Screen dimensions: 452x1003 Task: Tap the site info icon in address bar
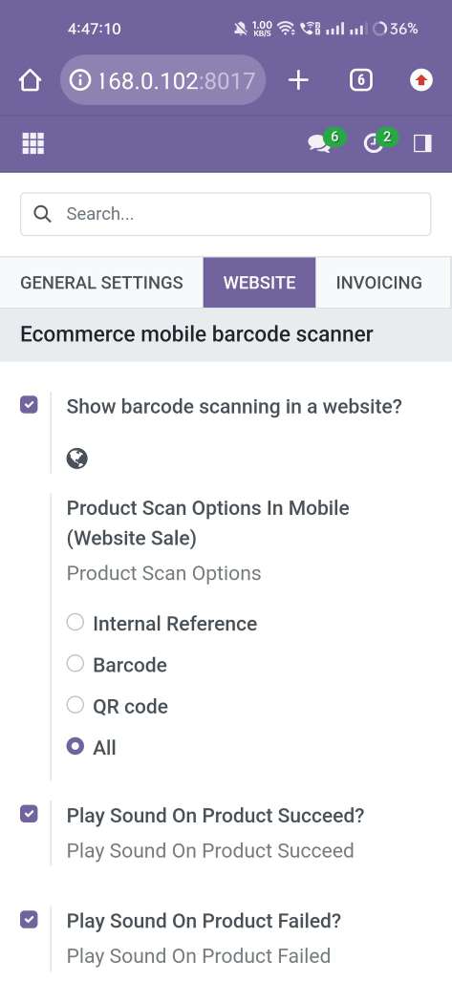point(79,80)
